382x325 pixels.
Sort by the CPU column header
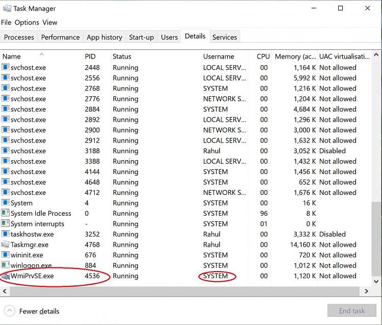tap(259, 56)
